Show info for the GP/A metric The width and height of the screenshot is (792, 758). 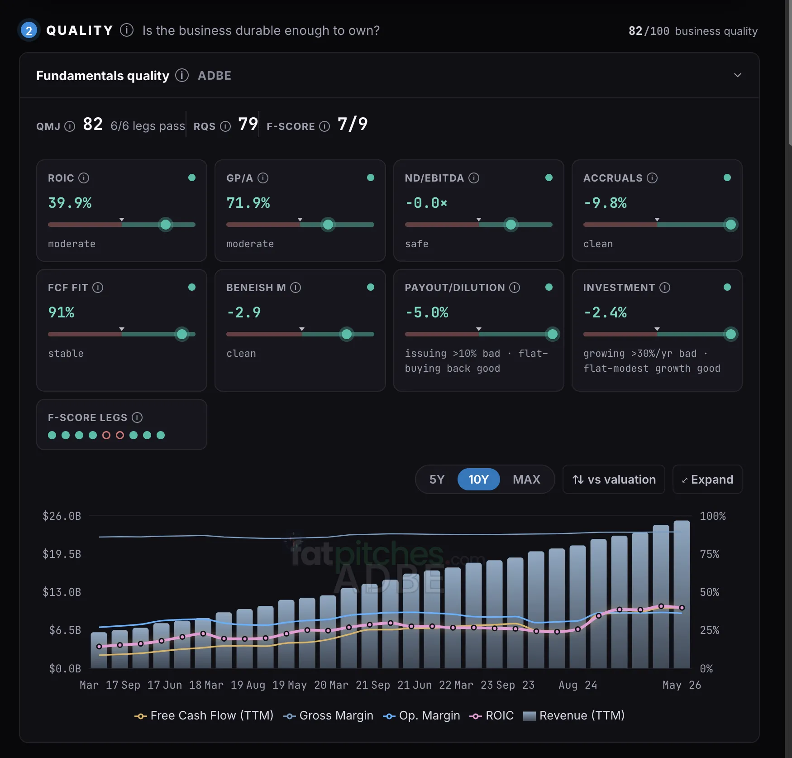[263, 178]
